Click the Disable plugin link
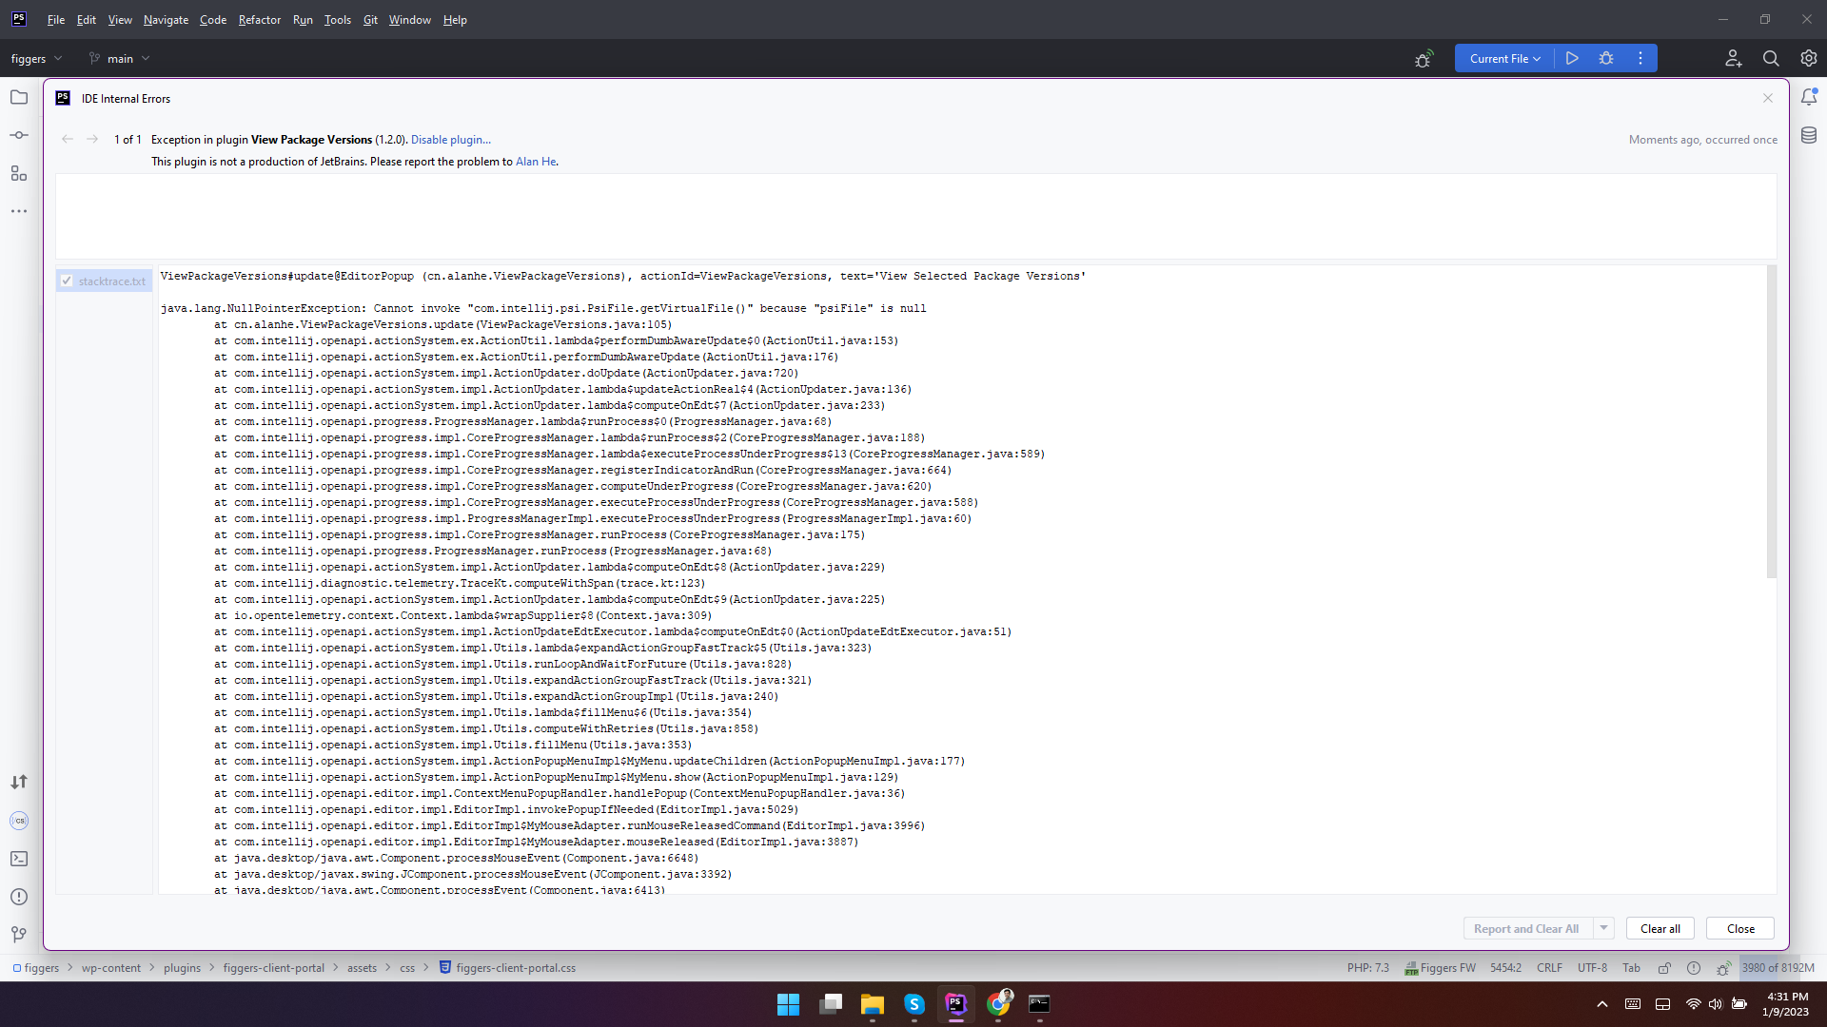Image resolution: width=1827 pixels, height=1027 pixels. 450,139
